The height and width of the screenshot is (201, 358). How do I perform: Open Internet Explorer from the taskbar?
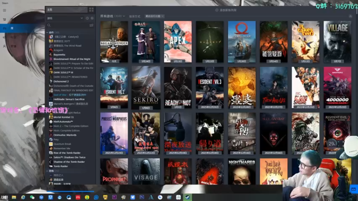point(23,197)
